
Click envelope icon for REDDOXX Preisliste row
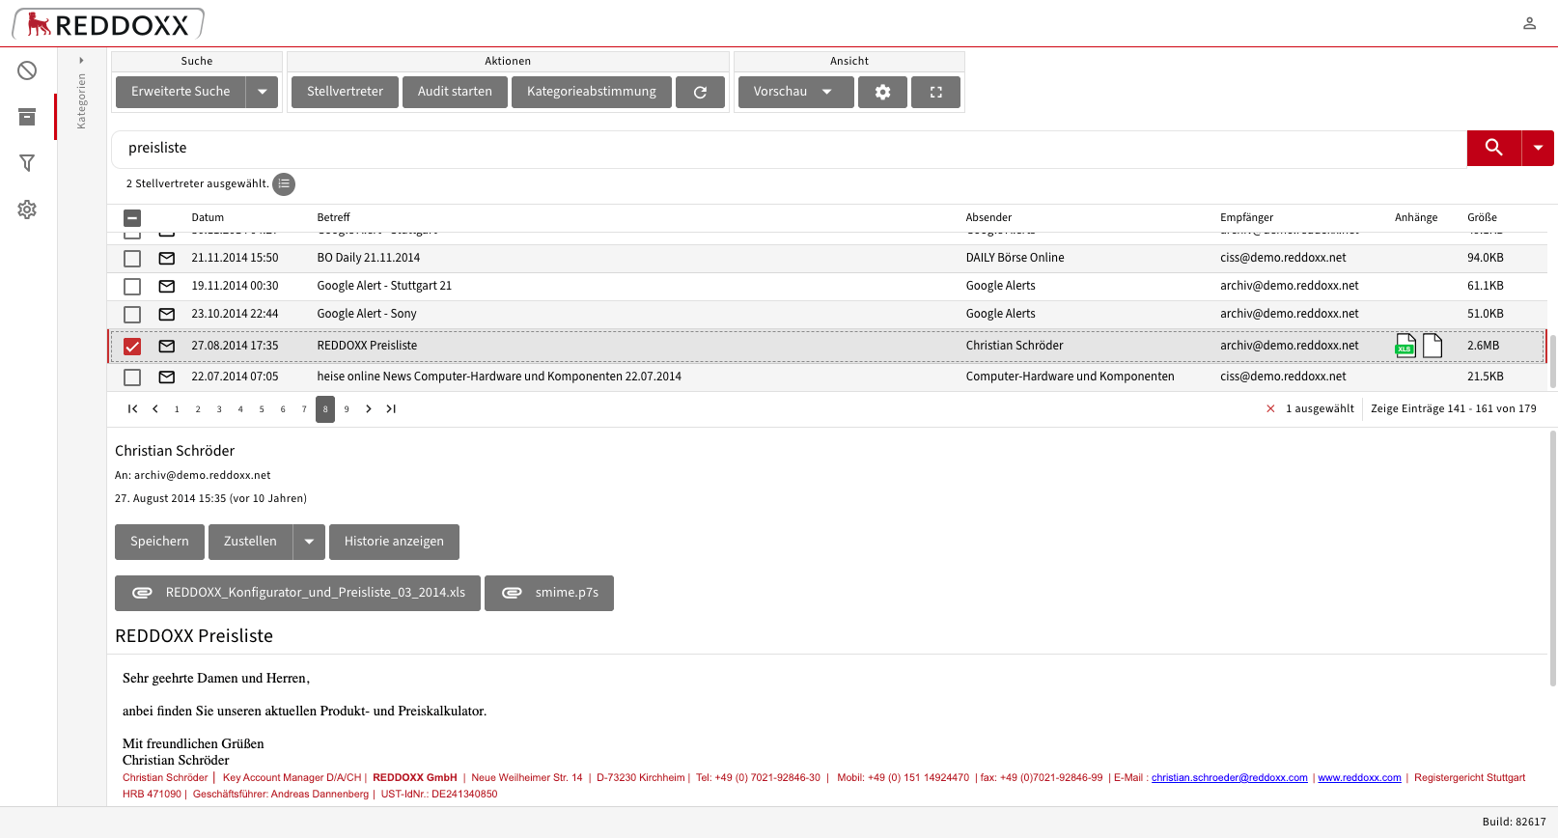coord(167,346)
